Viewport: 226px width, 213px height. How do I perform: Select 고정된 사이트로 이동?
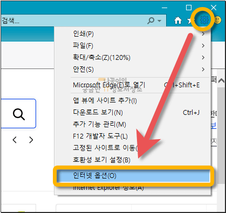point(133,148)
